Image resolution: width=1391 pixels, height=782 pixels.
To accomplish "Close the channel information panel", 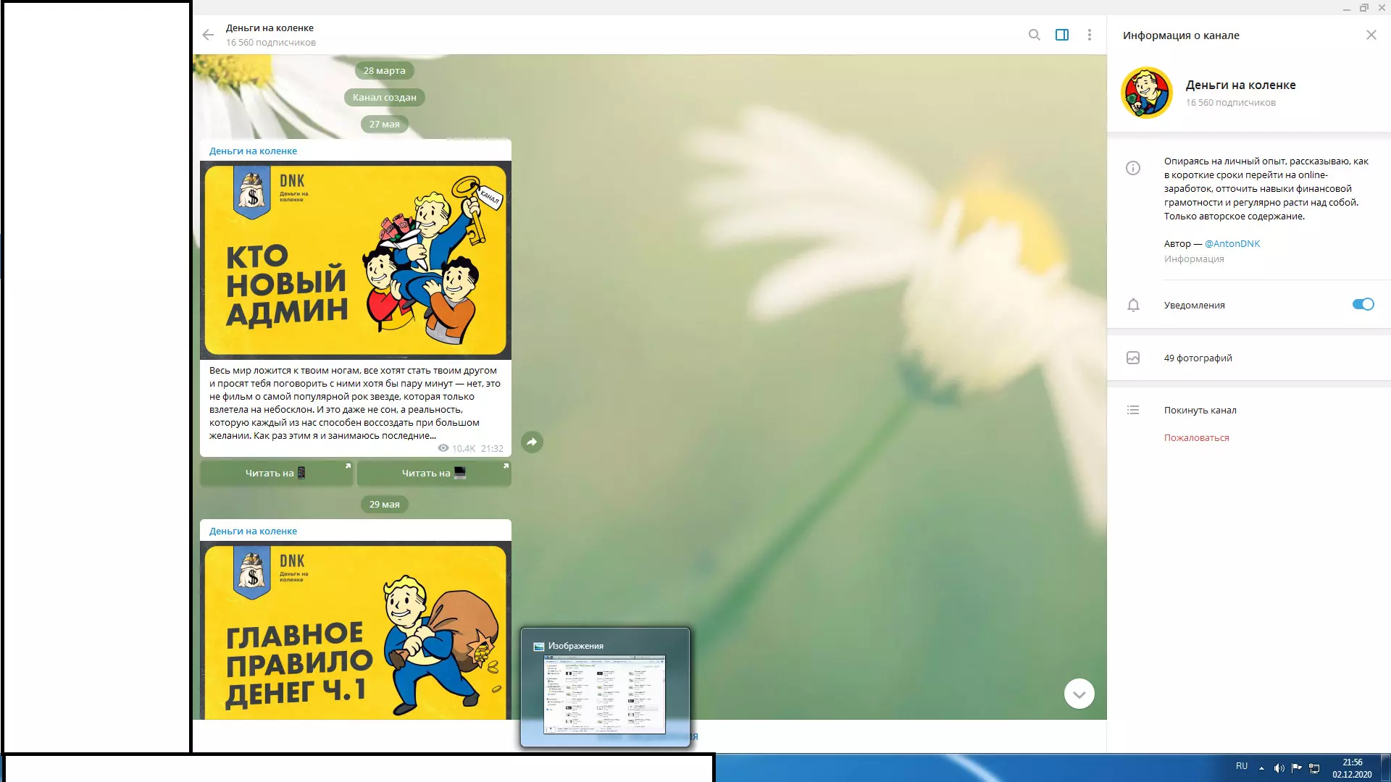I will click(x=1371, y=35).
